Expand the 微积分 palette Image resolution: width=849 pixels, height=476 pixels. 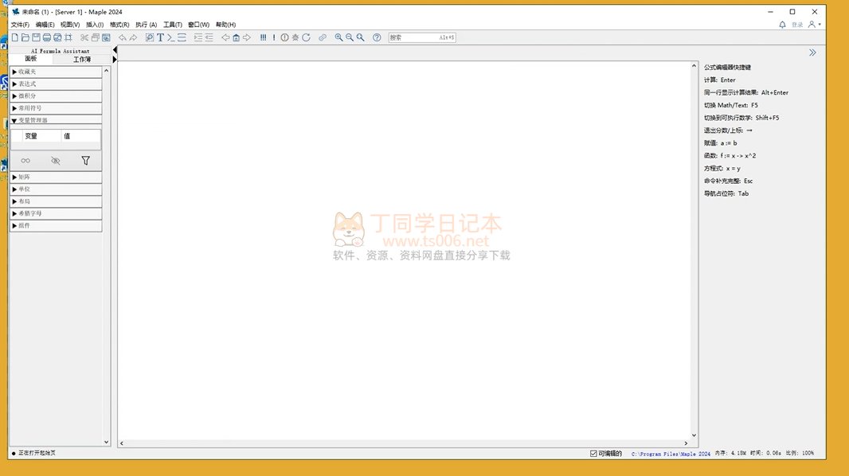(56, 96)
